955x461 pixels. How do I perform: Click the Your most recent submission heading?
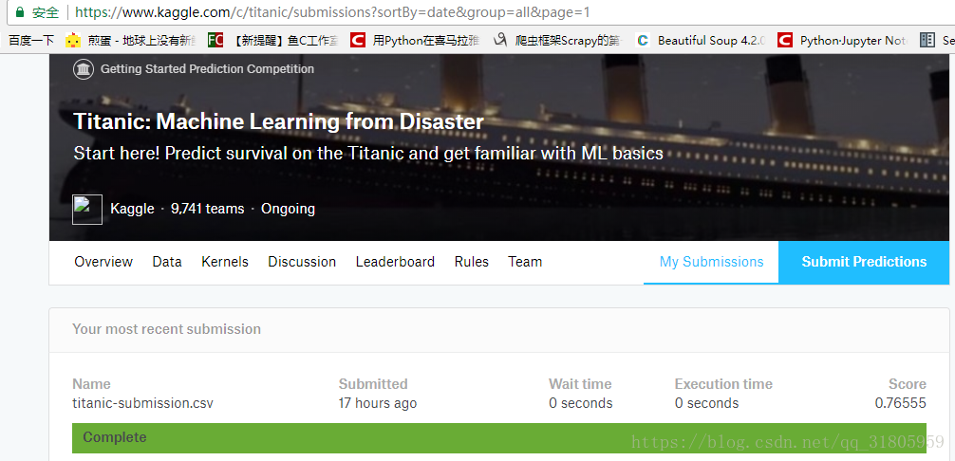tap(167, 329)
